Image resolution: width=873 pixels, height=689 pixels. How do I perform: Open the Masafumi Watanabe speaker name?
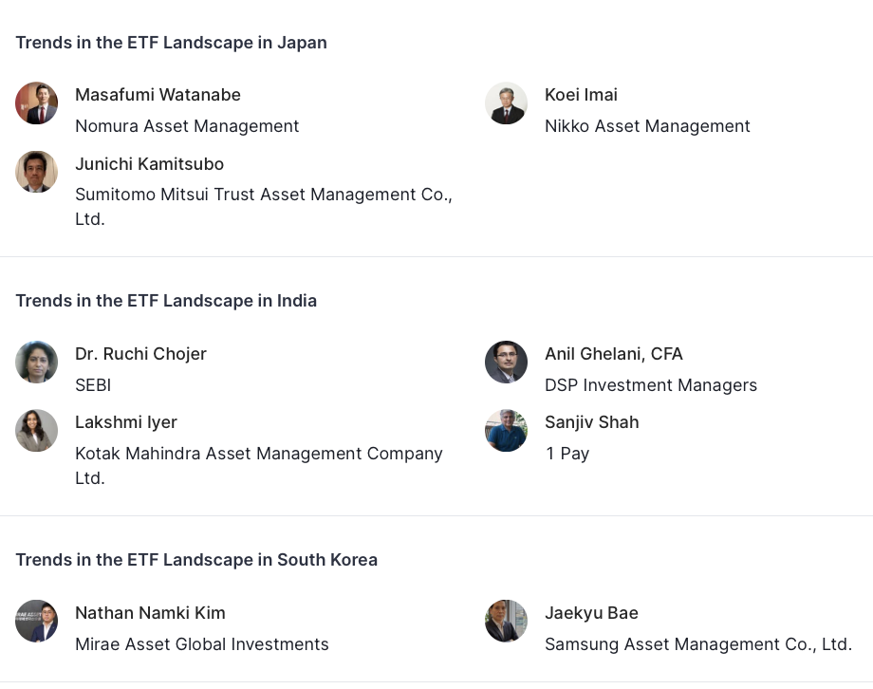158,95
